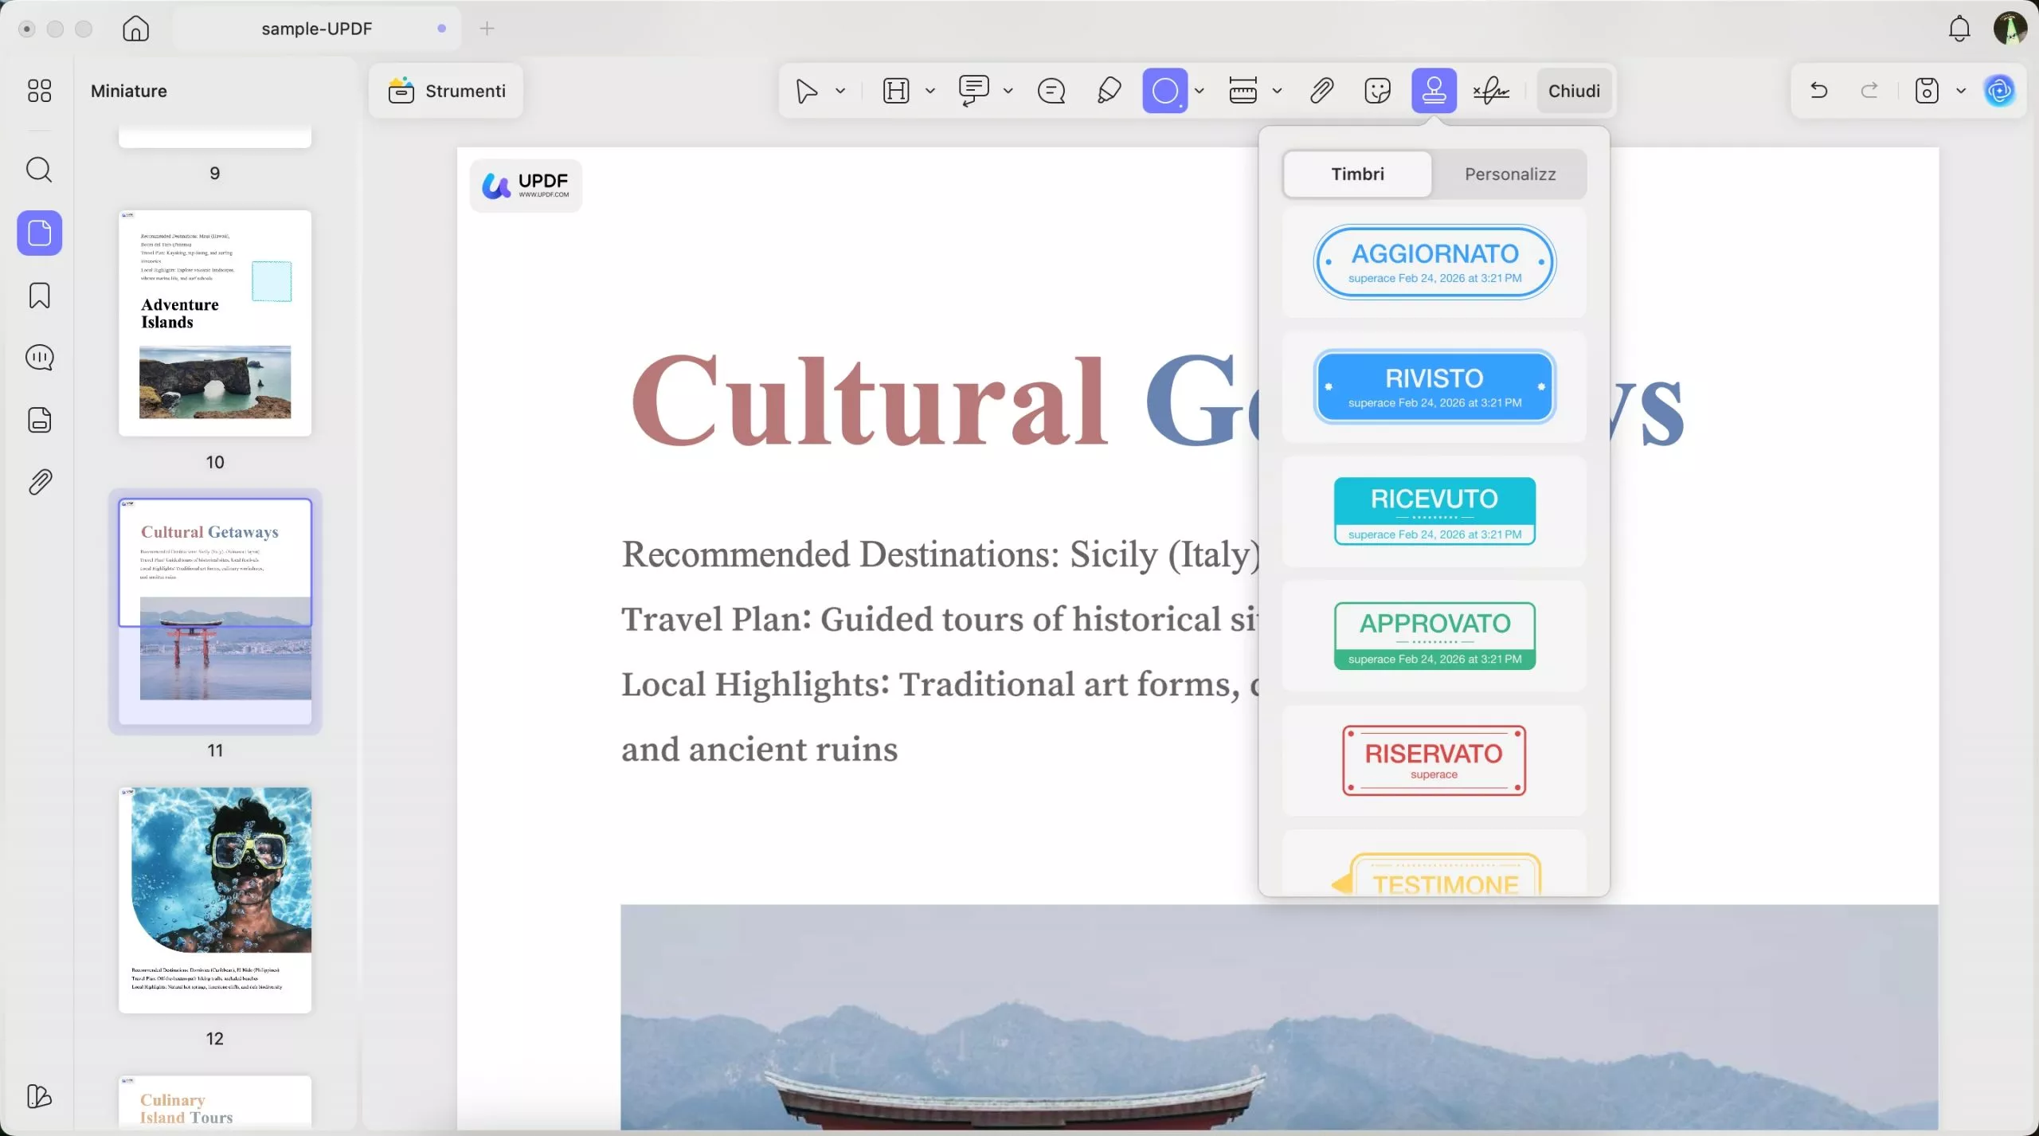Select the heading text tool
Viewport: 2039px width, 1136px height.
coord(897,90)
